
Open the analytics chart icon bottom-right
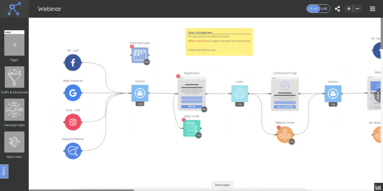(378, 186)
